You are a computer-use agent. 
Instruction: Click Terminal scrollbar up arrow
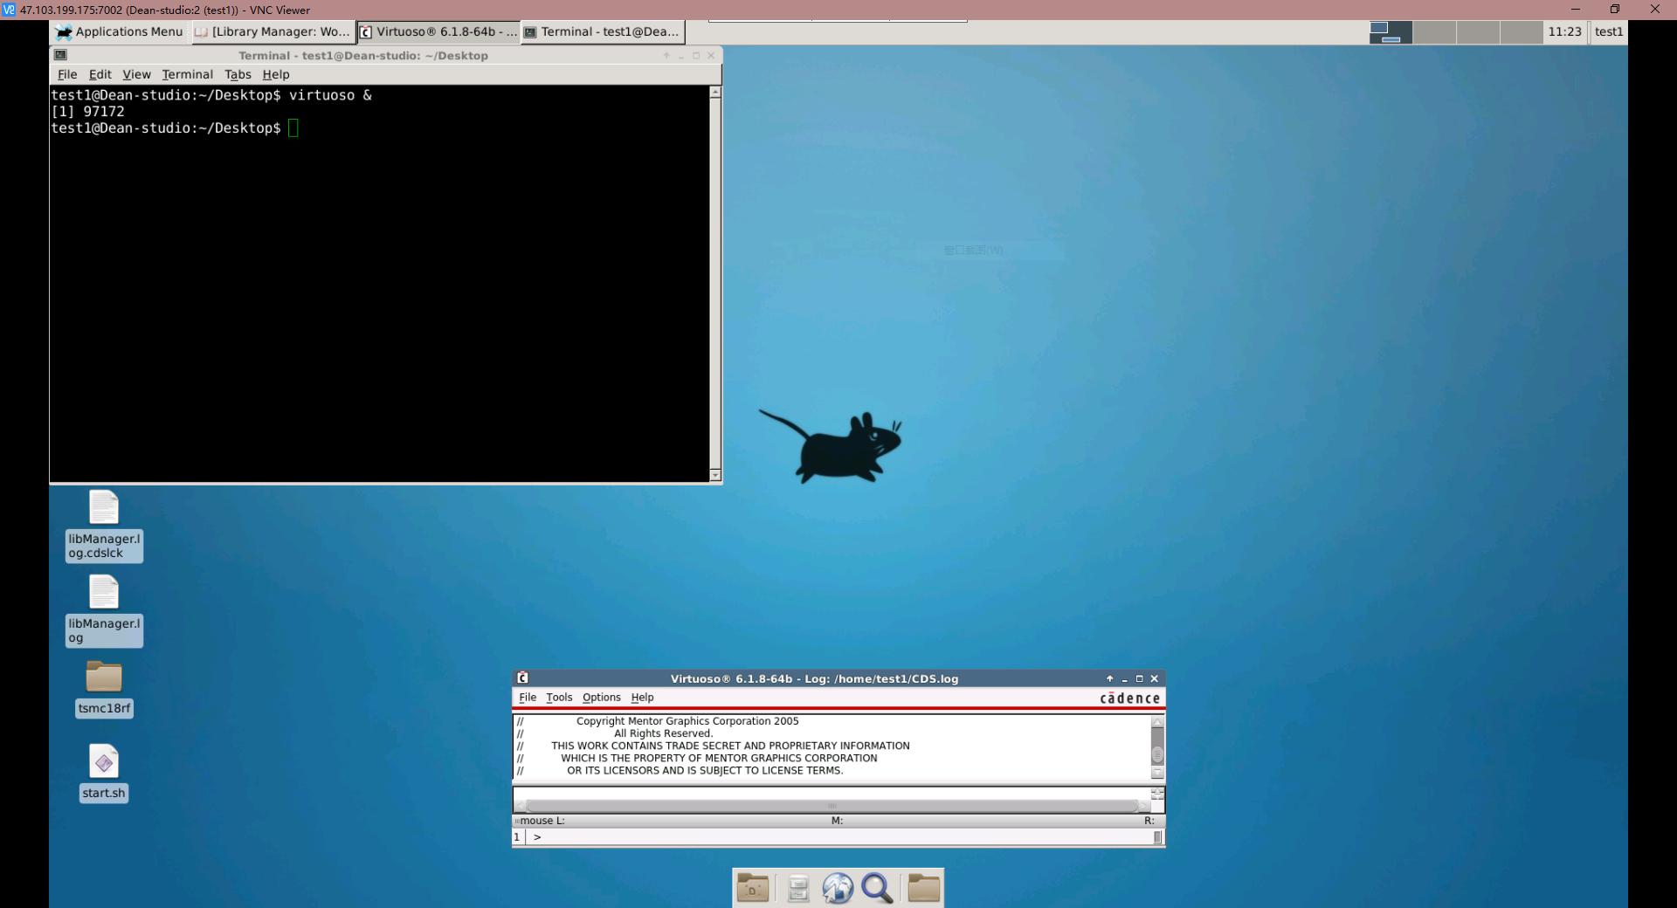coord(715,92)
